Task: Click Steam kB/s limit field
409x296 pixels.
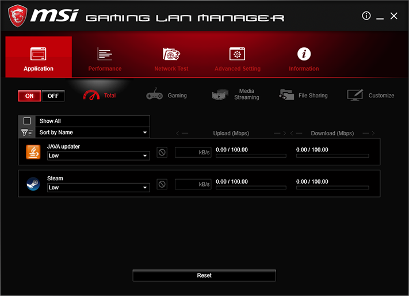Action: [x=193, y=184]
